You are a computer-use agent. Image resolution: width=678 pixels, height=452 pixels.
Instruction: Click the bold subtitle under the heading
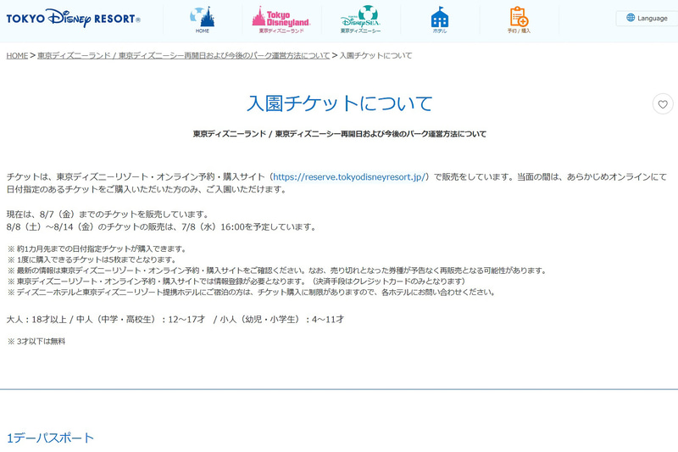pyautogui.click(x=340, y=134)
